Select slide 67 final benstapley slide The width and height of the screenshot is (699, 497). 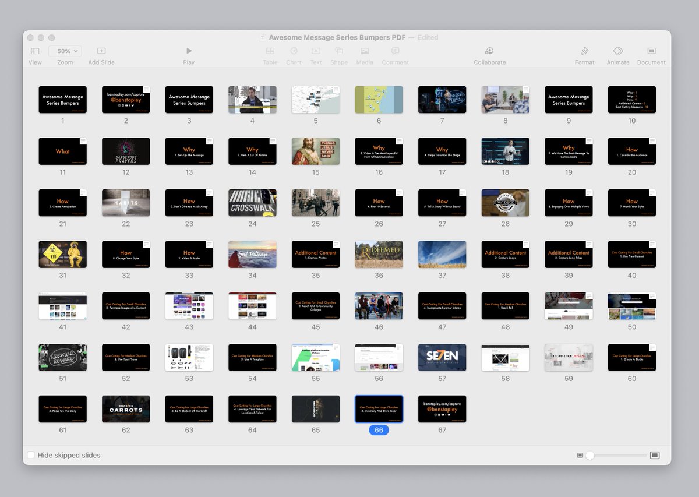point(442,409)
